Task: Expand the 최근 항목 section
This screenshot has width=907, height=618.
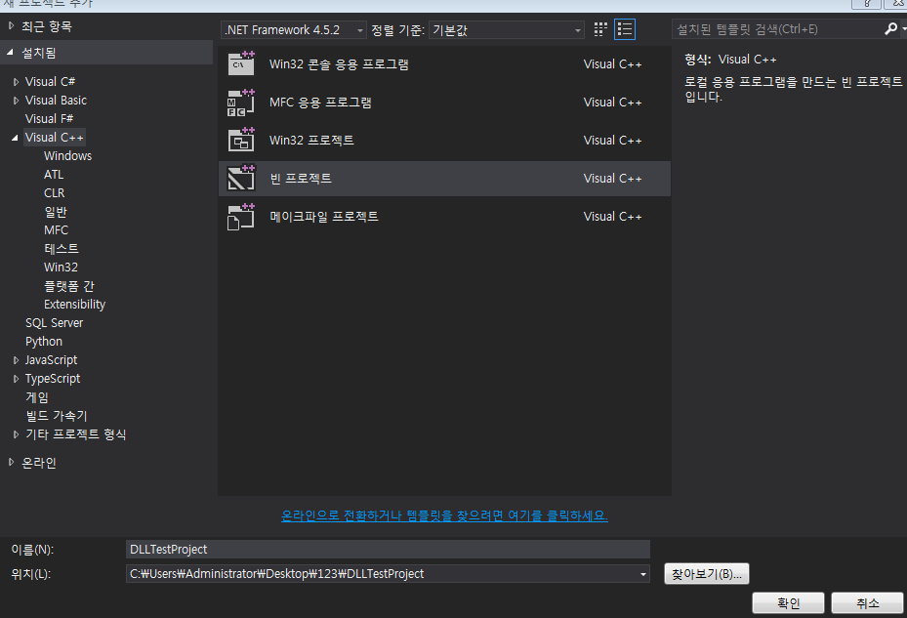Action: coord(11,26)
